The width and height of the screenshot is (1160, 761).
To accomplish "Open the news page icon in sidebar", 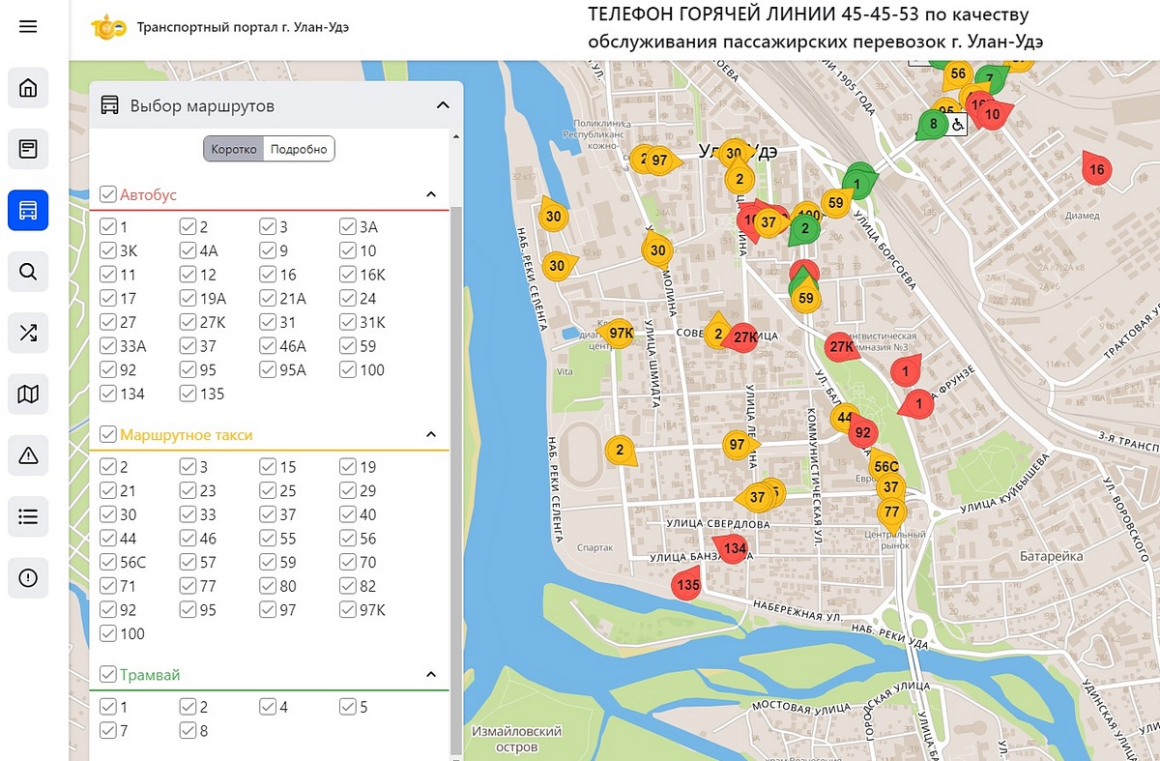I will coord(28,149).
